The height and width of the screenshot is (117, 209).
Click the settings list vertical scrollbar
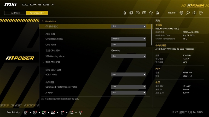[x=152, y=35]
